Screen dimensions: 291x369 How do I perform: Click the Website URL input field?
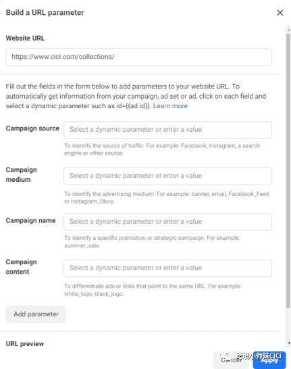pos(138,57)
